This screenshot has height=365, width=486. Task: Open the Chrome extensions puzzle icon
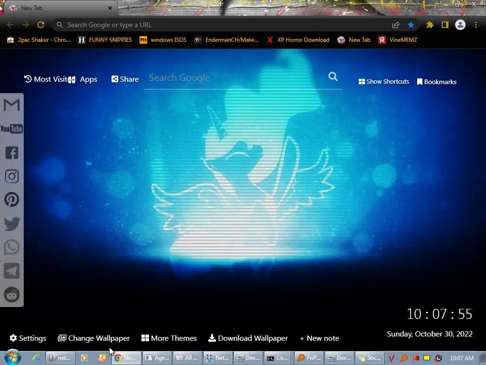(x=430, y=25)
